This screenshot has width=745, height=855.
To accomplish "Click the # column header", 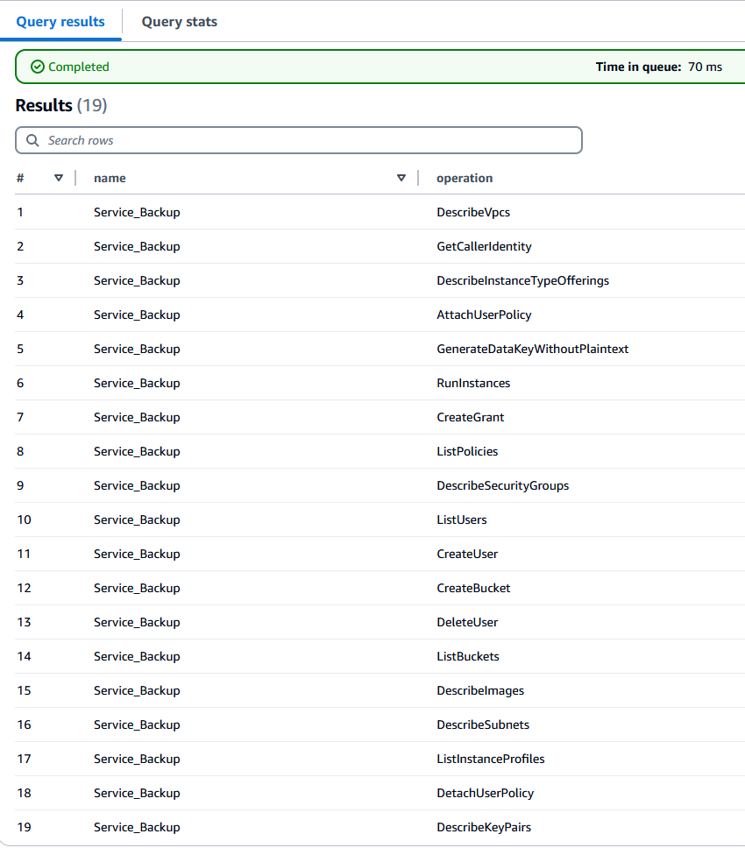I will click(x=19, y=178).
